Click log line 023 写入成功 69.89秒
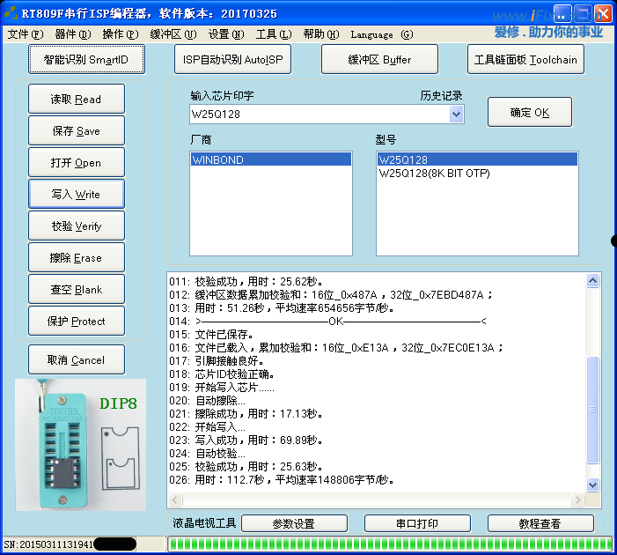 [246, 440]
